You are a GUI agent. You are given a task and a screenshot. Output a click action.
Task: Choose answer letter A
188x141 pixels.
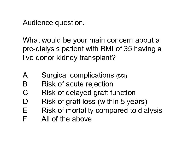pos(25,75)
